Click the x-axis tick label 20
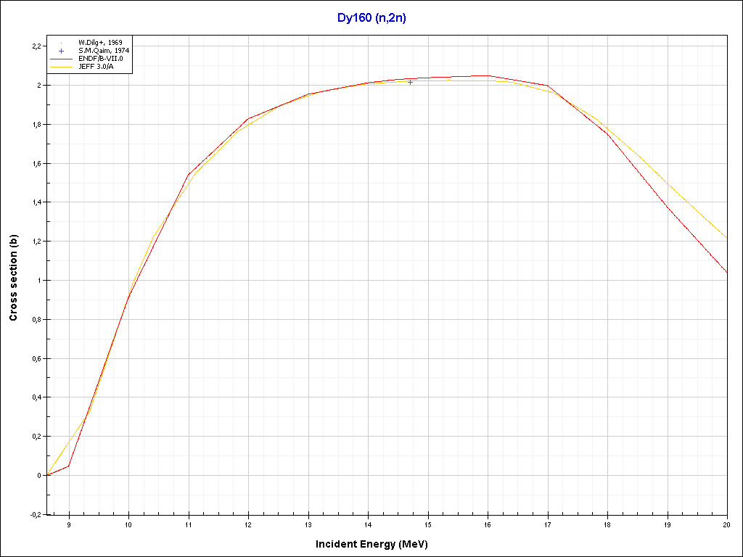Viewport: 743px width, 557px height. tap(726, 524)
